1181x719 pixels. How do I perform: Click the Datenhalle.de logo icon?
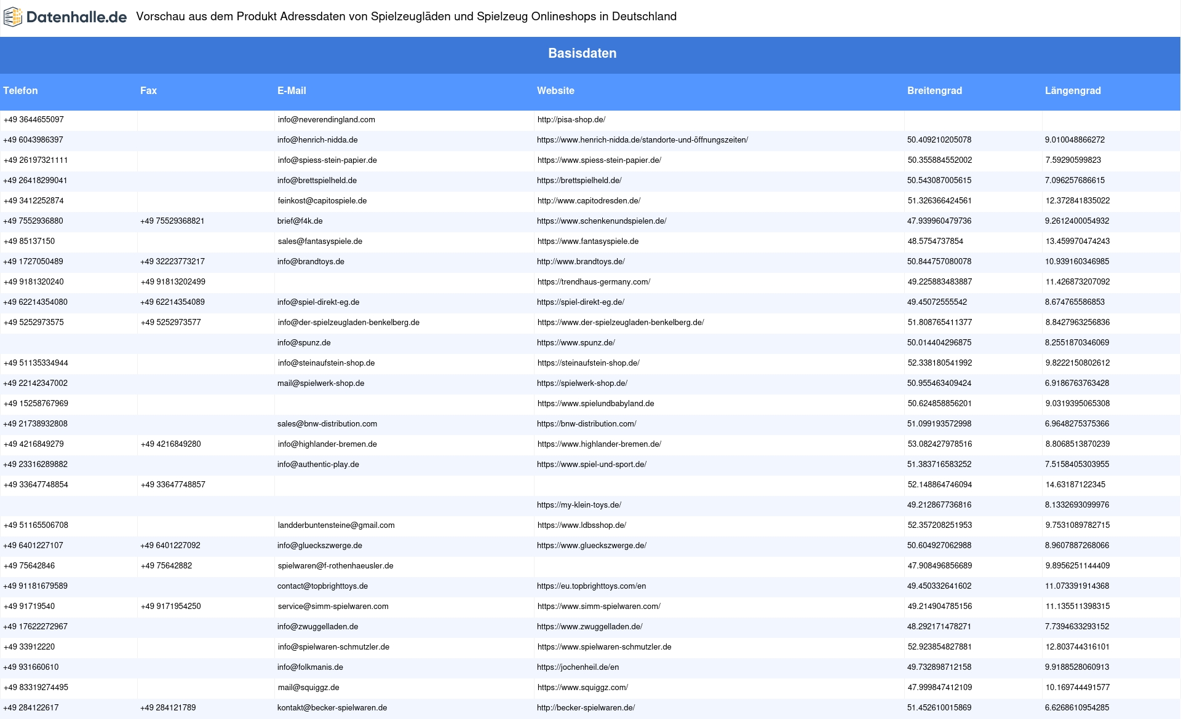click(13, 17)
